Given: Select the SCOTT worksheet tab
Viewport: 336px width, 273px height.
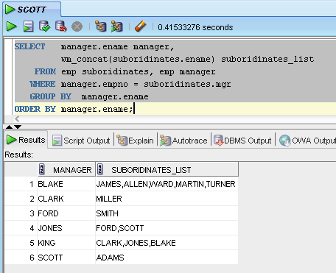Looking at the screenshot, I should point(32,10).
